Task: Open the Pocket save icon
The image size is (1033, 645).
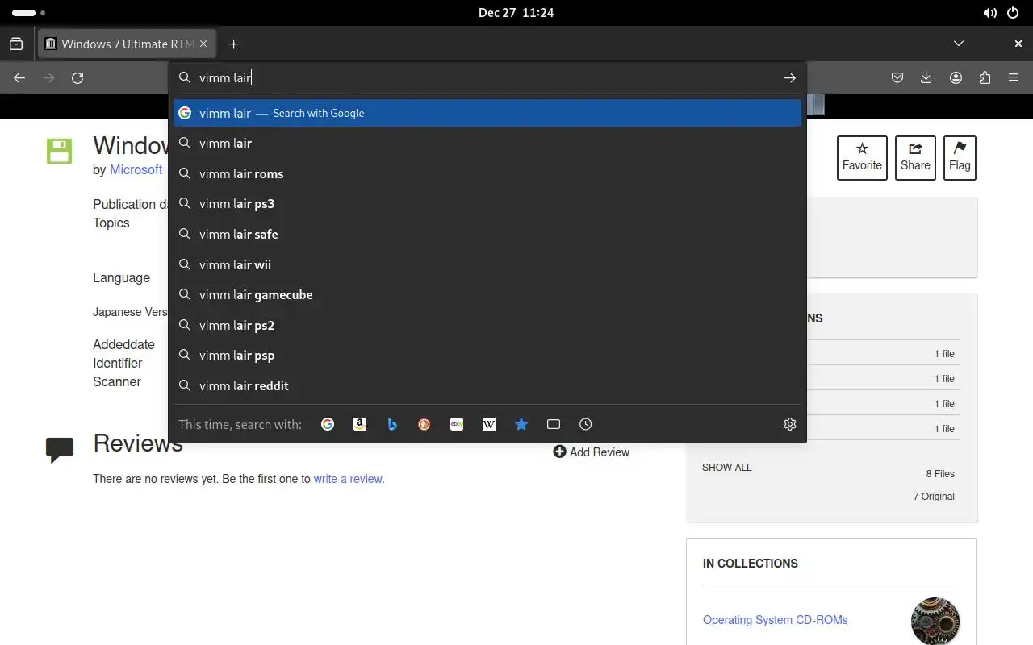Action: [x=897, y=77]
